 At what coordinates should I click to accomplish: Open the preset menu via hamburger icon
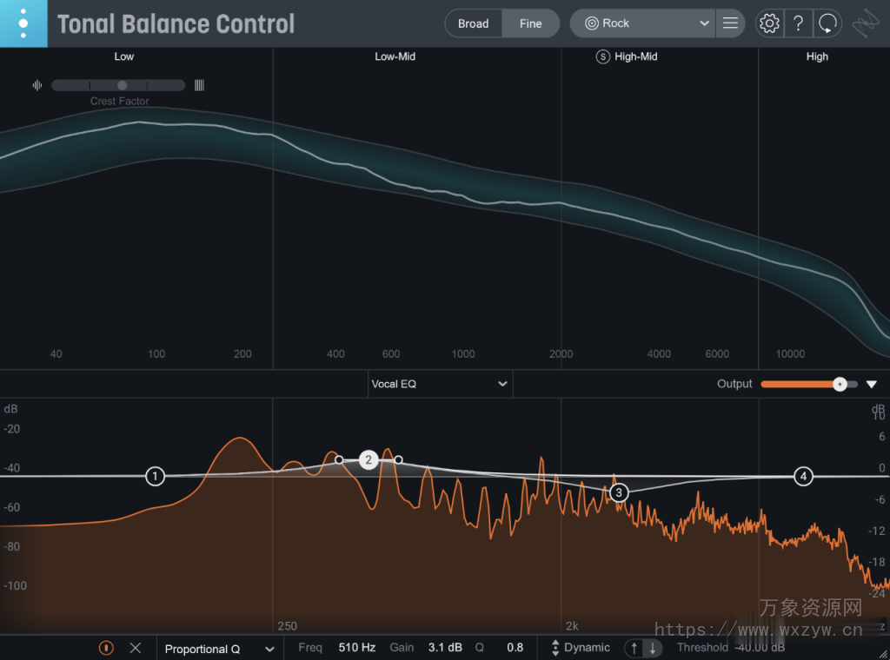[730, 23]
